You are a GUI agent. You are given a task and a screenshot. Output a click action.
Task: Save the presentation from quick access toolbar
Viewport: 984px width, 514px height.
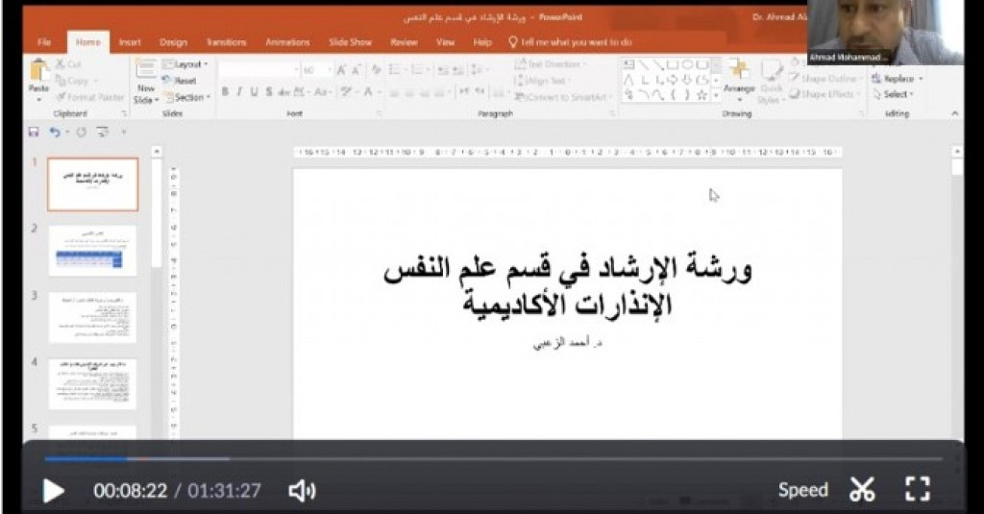coord(34,132)
